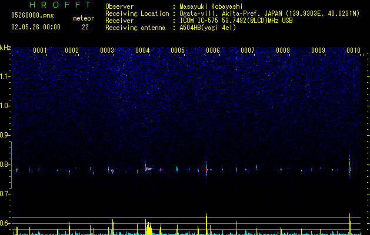The image size is (370, 235).
Task: Select the observer name Masayuki Kobayashi
Action: coord(211,6)
